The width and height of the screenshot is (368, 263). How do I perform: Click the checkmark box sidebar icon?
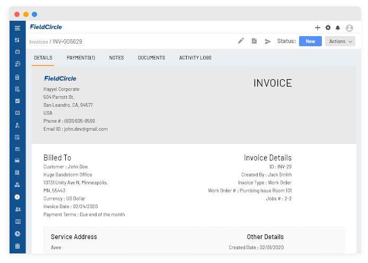pos(17,101)
